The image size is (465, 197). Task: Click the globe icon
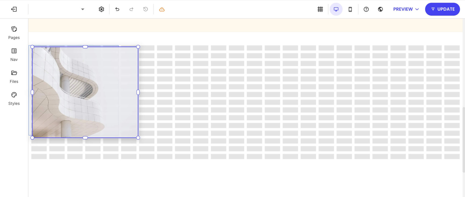coord(381,9)
